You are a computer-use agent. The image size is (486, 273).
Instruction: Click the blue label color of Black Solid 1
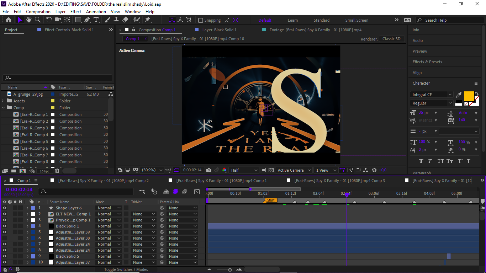point(33,226)
